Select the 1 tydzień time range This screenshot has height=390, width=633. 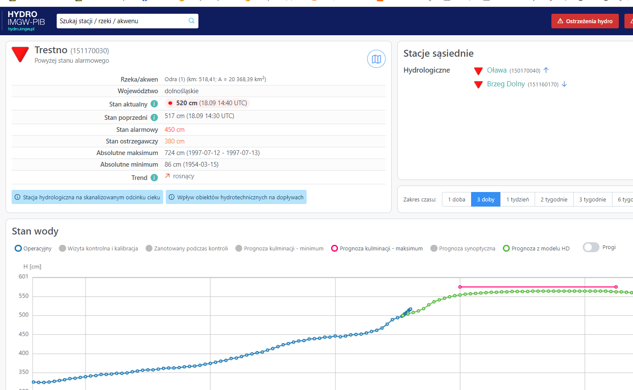[x=517, y=199]
